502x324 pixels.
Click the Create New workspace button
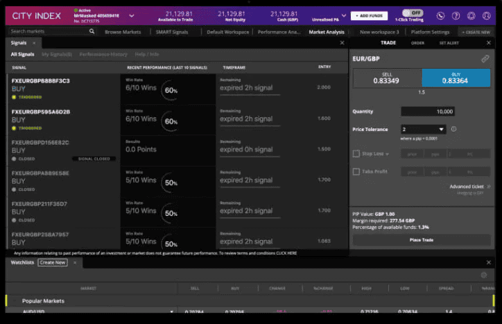pos(476,32)
